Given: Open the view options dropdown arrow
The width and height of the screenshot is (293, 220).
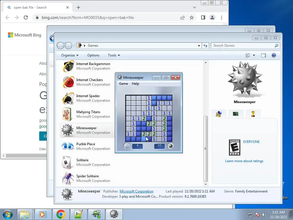Looking at the screenshot, I should point(254,55).
